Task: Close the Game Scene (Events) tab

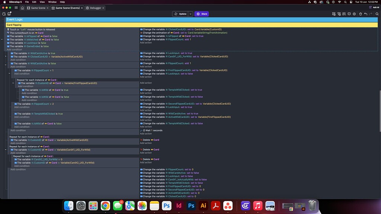Action: tap(82, 8)
